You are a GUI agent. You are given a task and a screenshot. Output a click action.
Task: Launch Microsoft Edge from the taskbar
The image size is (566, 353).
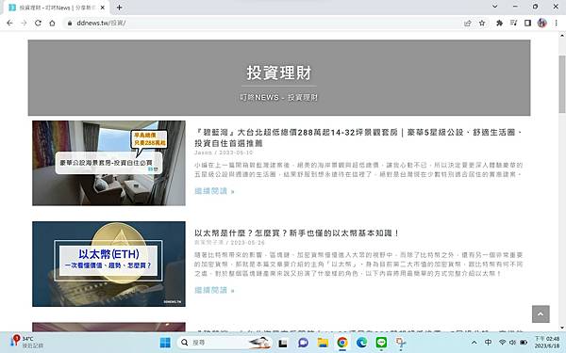(361, 343)
